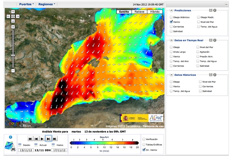Switch map to Híbrido view
The image size is (236, 156).
click(x=155, y=12)
